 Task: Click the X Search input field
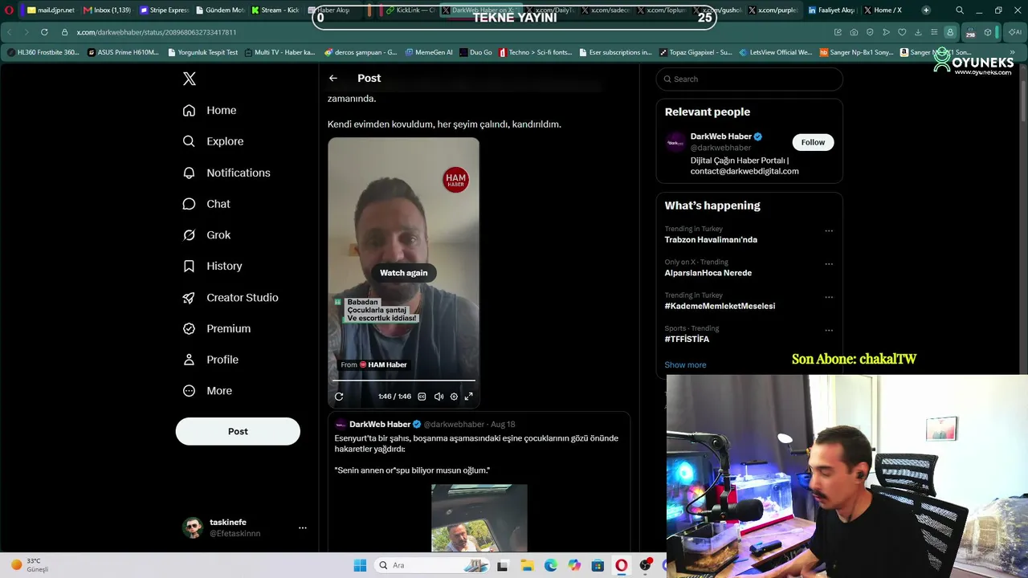click(x=749, y=79)
